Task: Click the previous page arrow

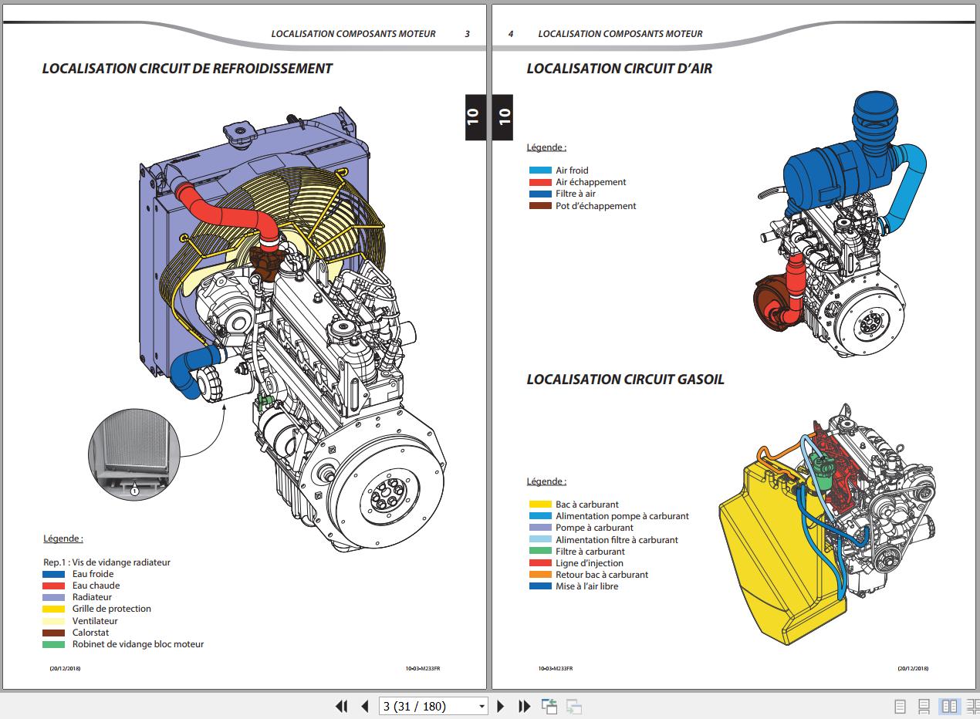Action: pos(365,706)
